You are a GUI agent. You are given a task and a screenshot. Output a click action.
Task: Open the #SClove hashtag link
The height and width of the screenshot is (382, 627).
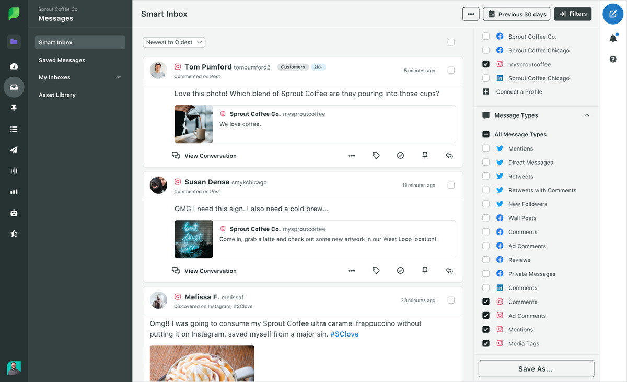pyautogui.click(x=344, y=334)
